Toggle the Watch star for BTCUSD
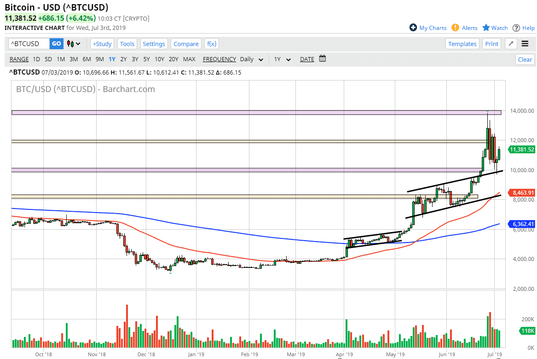Screen dimensions: 537x359 486,28
